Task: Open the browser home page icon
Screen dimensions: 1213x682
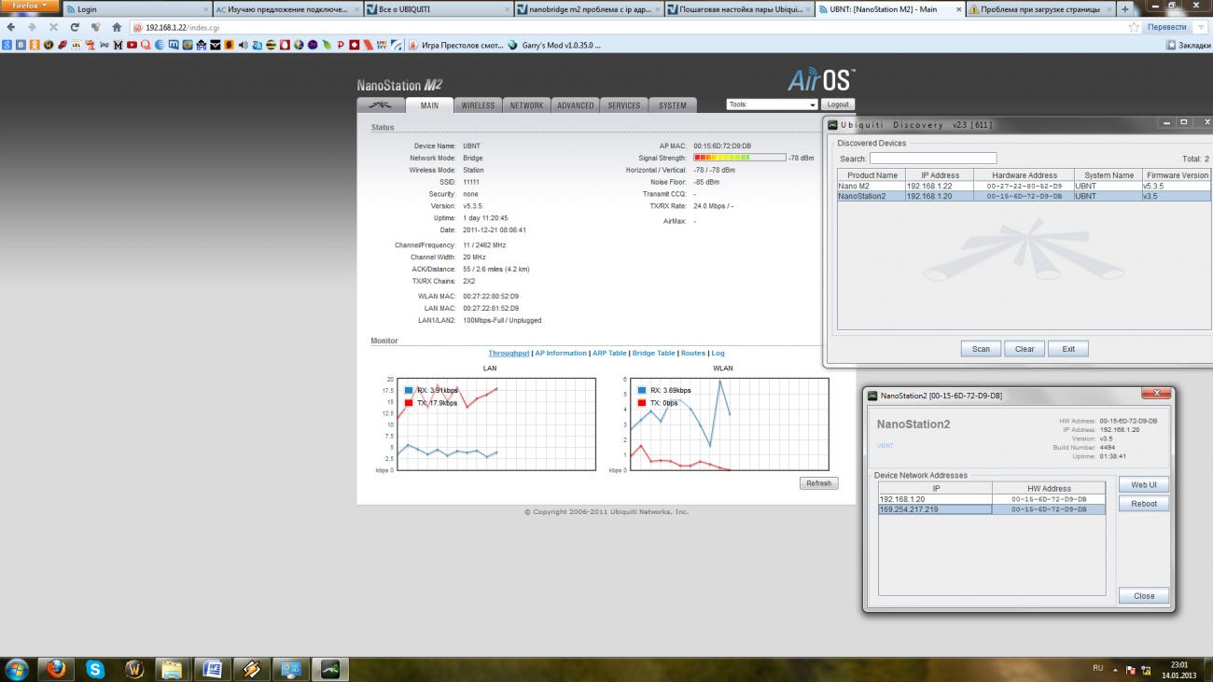Action: 116,27
